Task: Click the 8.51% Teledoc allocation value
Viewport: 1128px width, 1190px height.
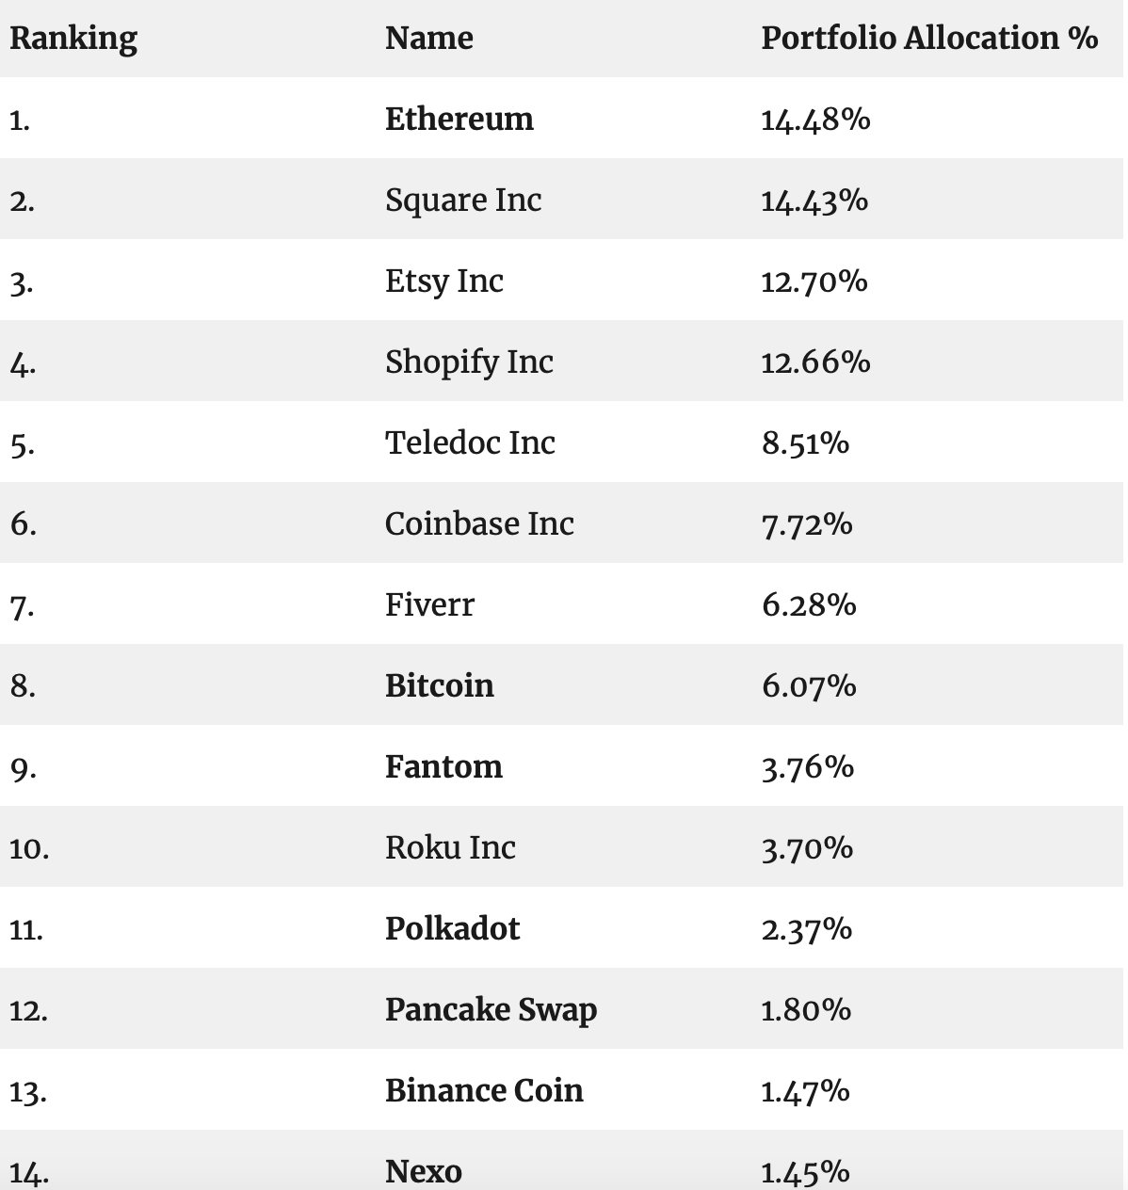Action: [x=805, y=443]
